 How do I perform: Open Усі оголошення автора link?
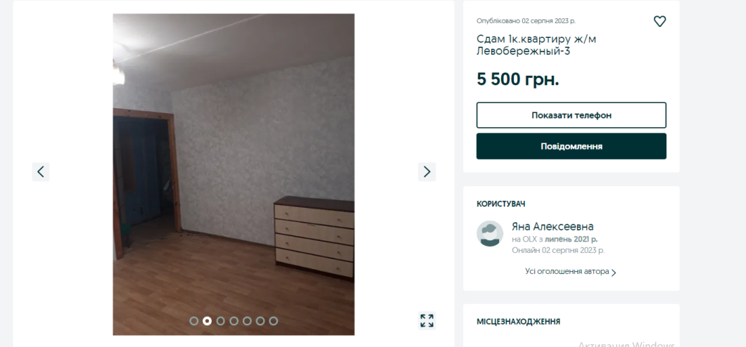click(x=567, y=272)
